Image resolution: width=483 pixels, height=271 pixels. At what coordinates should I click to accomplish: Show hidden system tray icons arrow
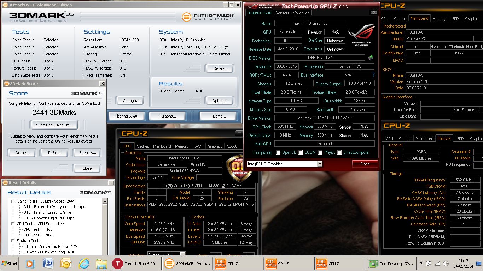click(x=421, y=263)
